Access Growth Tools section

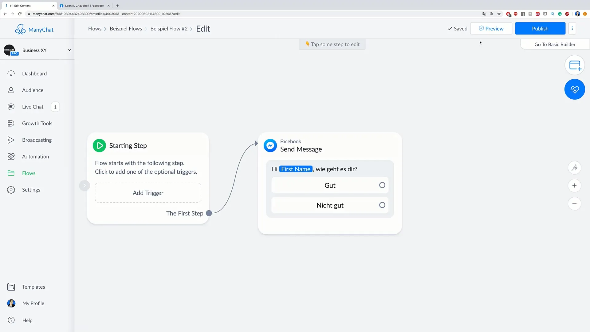click(37, 123)
